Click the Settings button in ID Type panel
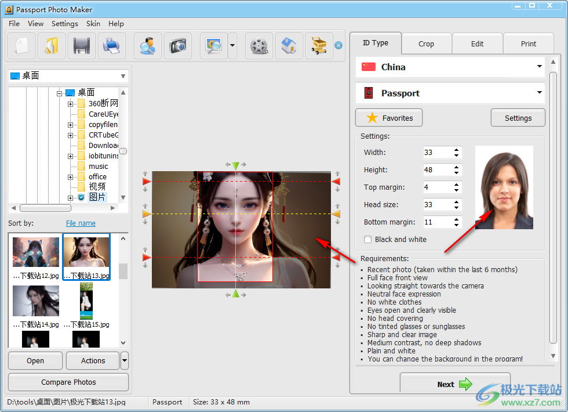Image resolution: width=568 pixels, height=412 pixels. (x=518, y=118)
